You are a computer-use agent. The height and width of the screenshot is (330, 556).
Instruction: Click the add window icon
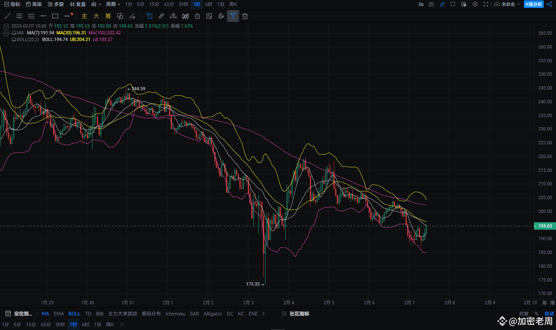click(453, 4)
